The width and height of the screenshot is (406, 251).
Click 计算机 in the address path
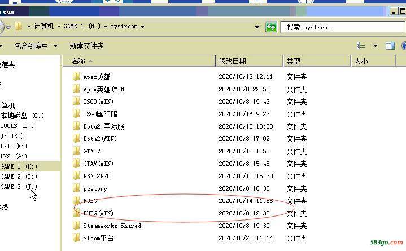pyautogui.click(x=43, y=27)
